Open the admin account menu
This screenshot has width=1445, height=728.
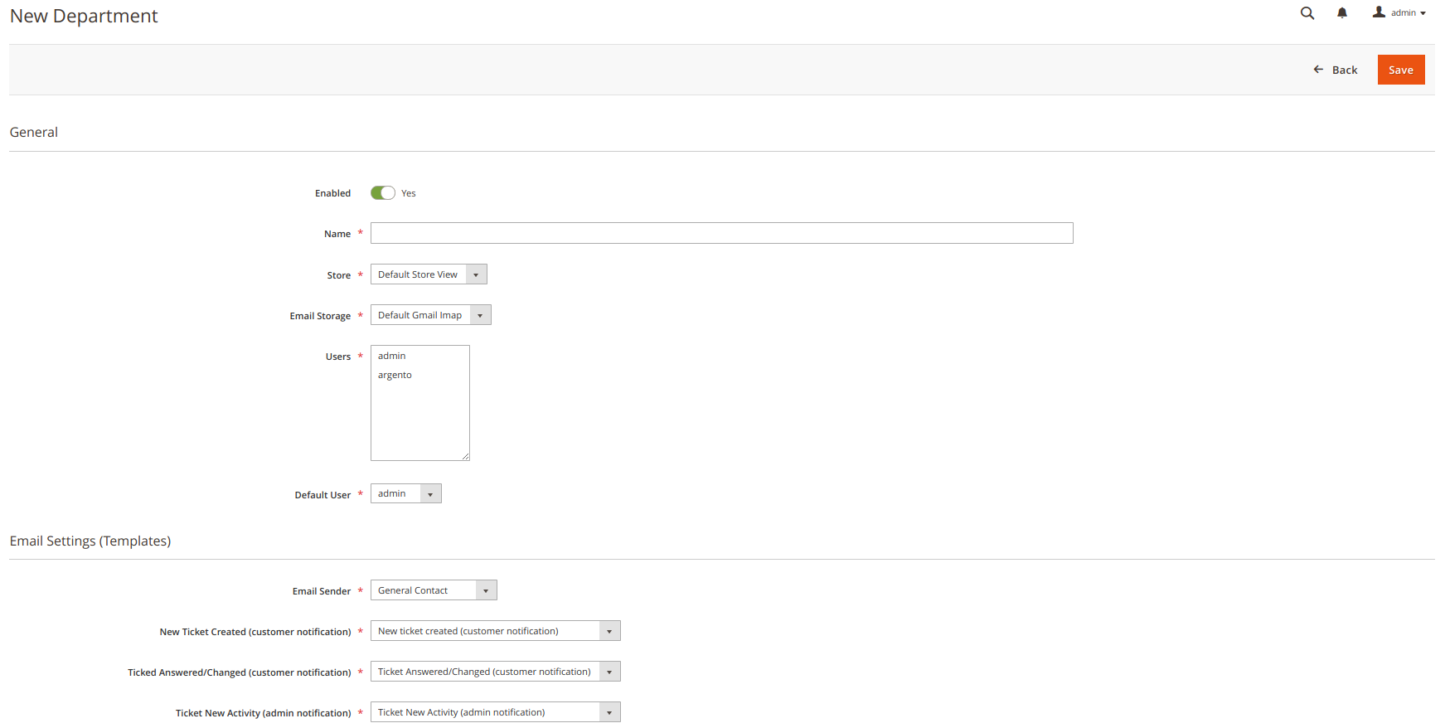pyautogui.click(x=1399, y=13)
